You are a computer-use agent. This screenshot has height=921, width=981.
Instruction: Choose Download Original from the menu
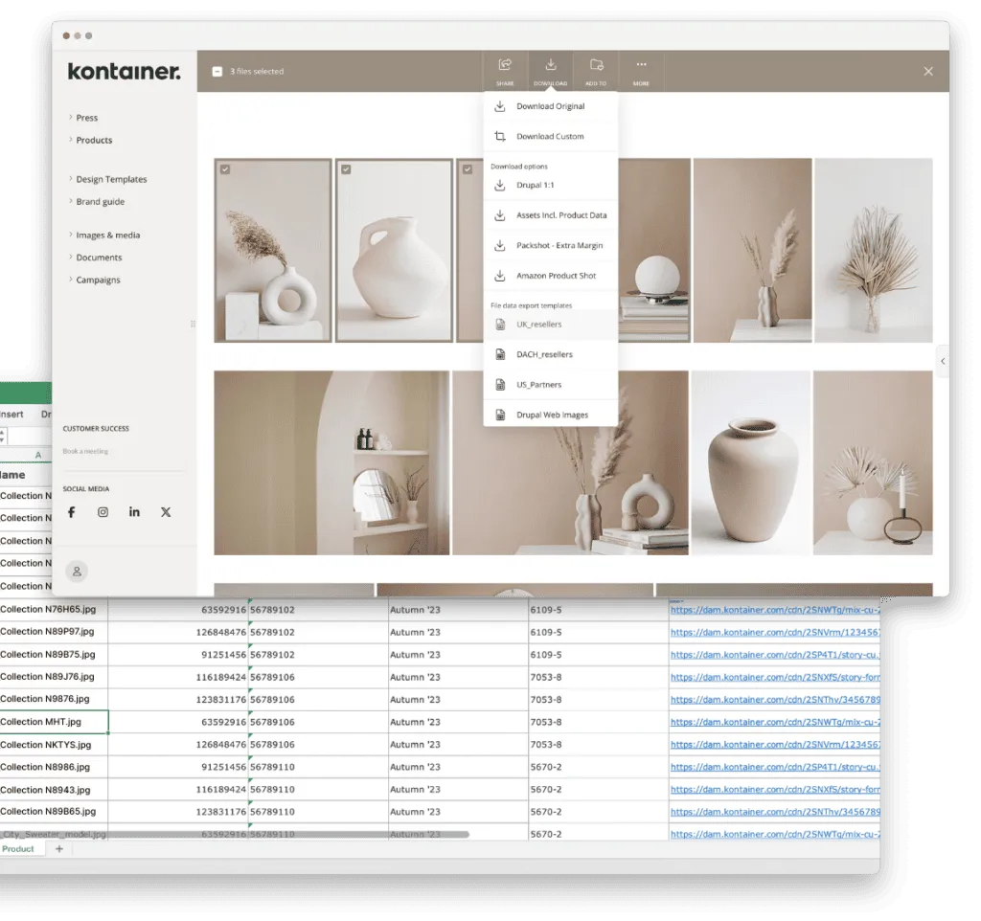point(551,106)
